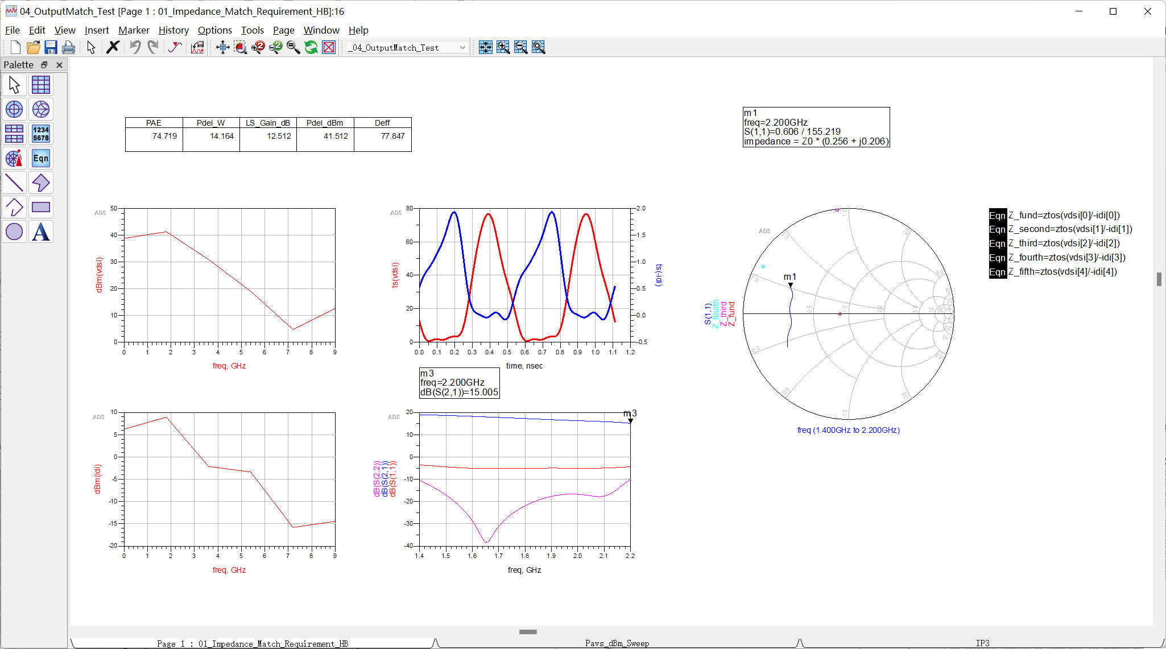Choose the Antenna plot palette item

(14, 158)
